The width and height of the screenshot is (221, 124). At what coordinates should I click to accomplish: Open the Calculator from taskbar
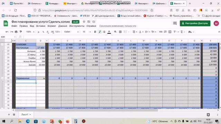coord(76,121)
